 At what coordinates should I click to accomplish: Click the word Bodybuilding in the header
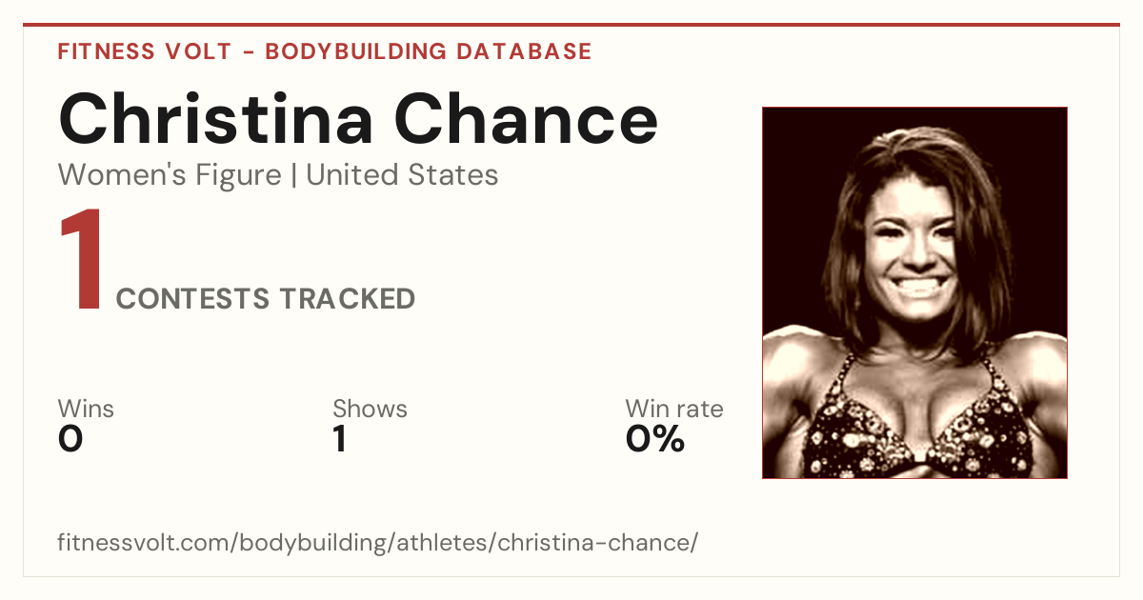(x=357, y=51)
